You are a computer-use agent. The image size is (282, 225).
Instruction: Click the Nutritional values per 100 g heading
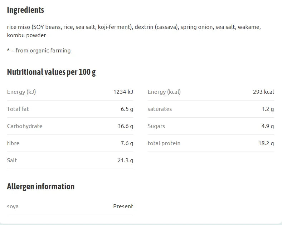click(x=51, y=72)
